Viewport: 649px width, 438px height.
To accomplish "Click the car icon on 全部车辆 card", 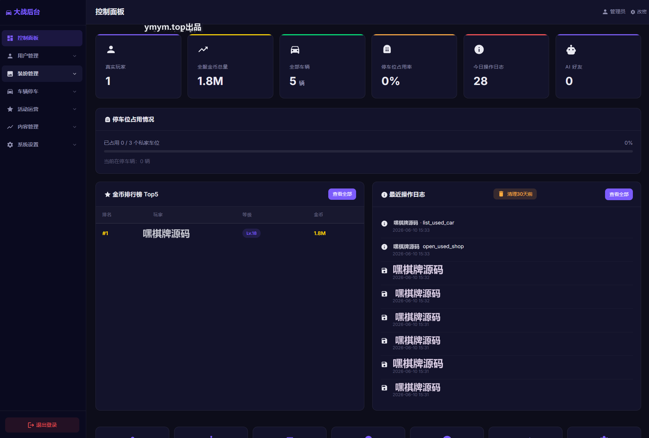I will point(295,50).
